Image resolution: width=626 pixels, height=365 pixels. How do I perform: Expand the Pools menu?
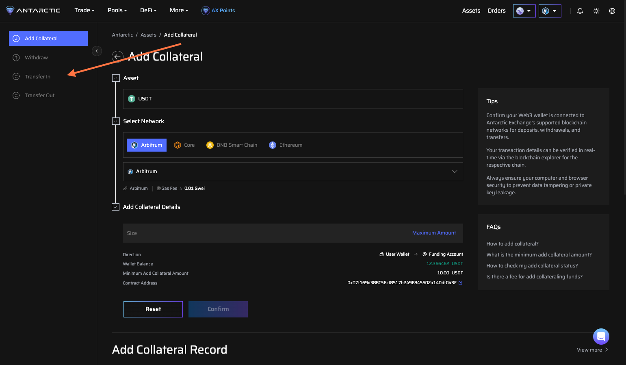coord(117,10)
